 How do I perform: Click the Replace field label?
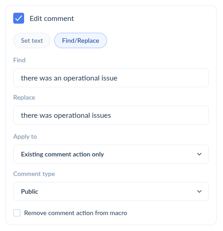[x=24, y=97]
